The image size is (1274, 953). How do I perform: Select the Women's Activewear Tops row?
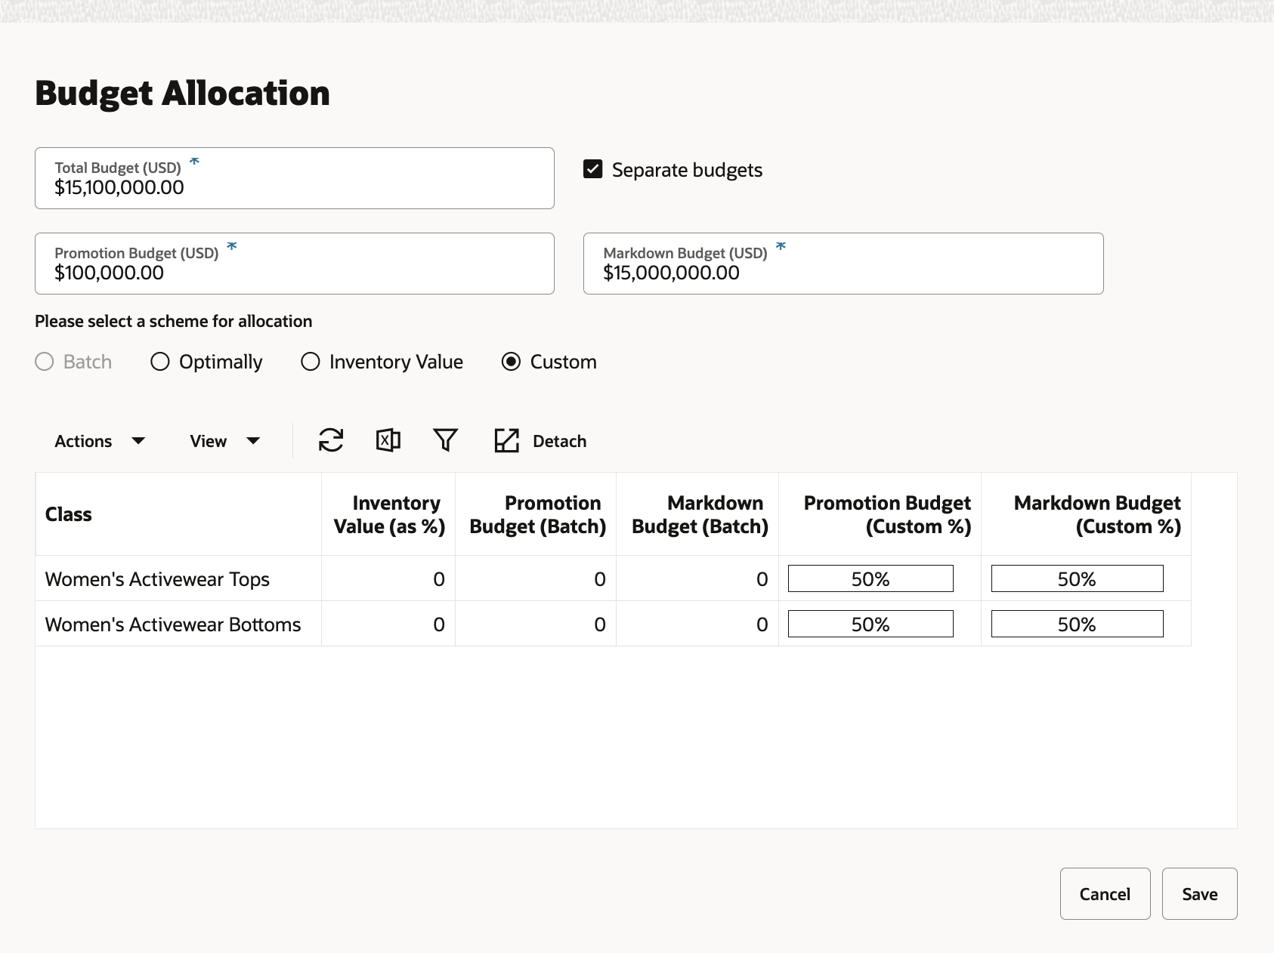pos(157,579)
